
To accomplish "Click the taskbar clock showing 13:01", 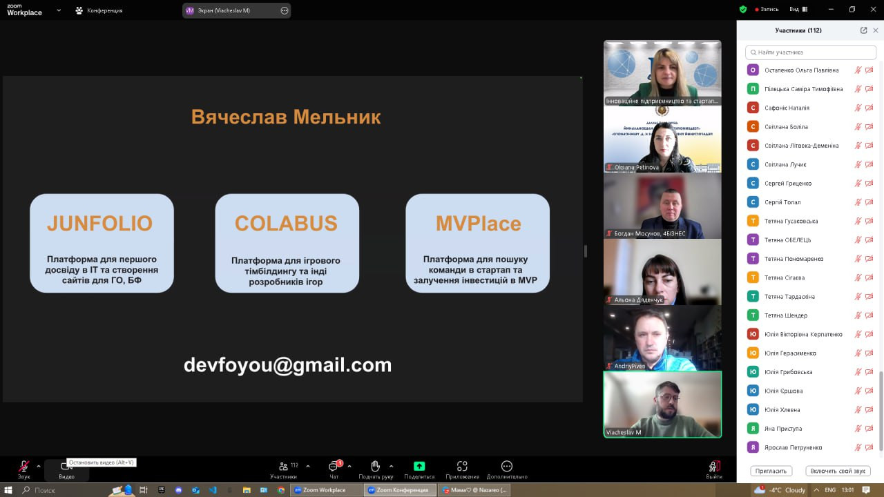I will [848, 490].
